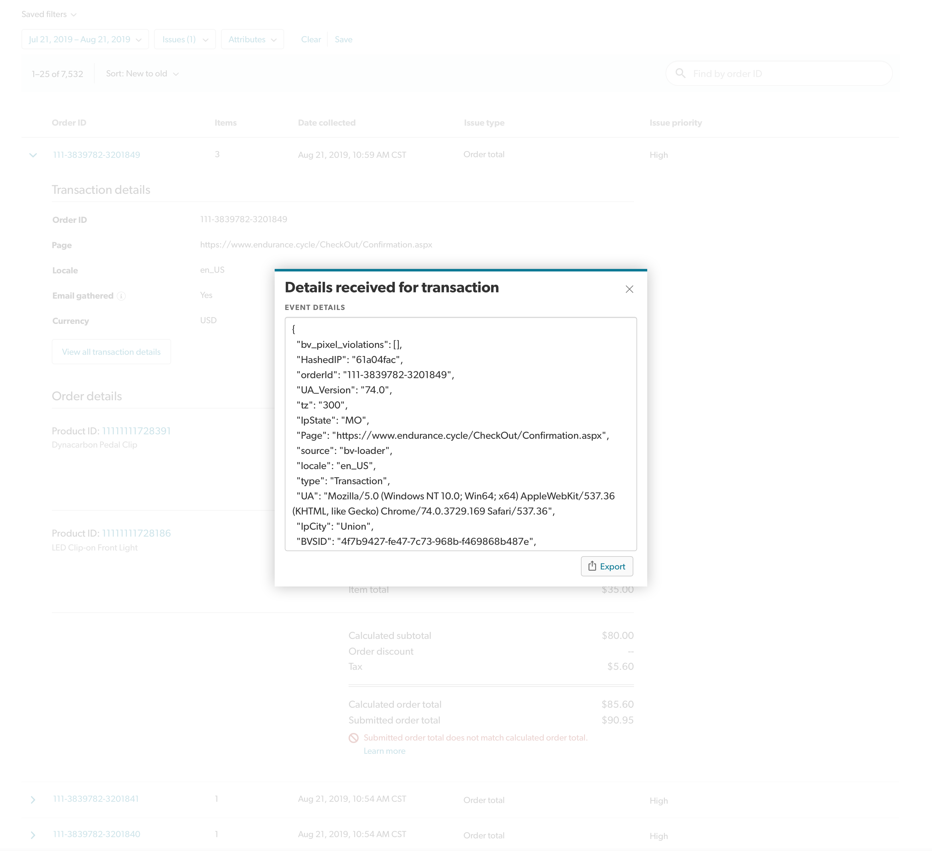Change the Sort: New to old option

tap(142, 74)
